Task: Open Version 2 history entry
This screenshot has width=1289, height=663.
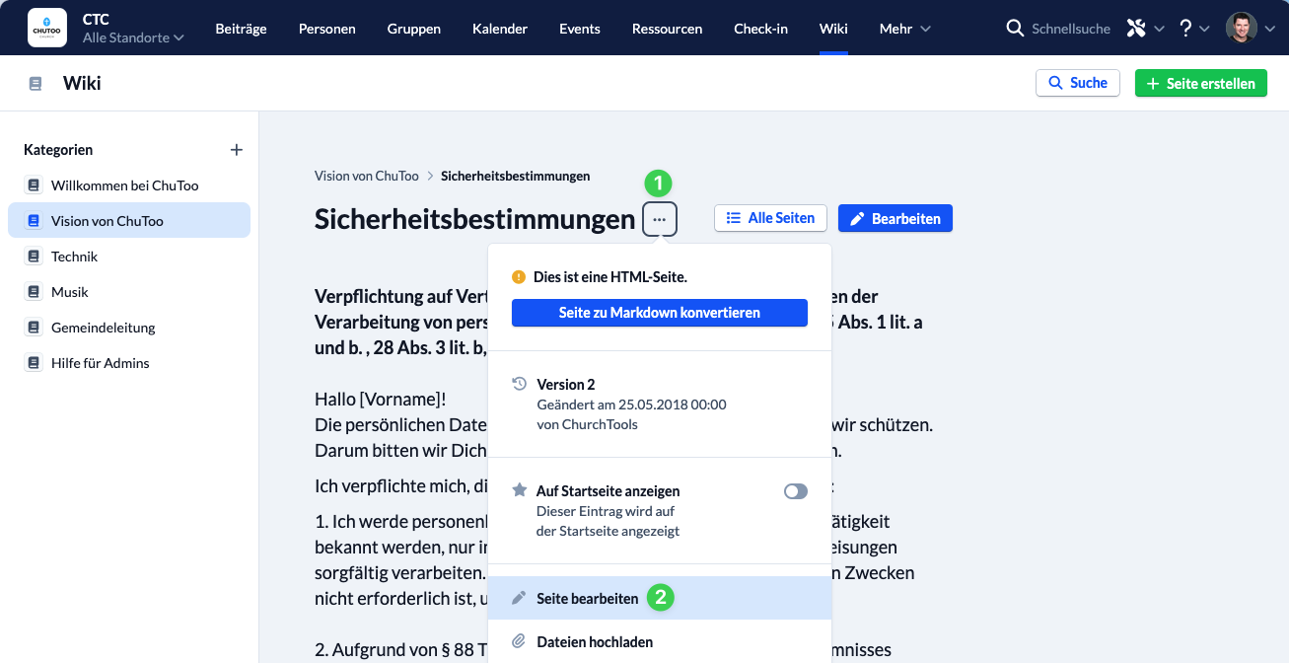Action: click(660, 404)
